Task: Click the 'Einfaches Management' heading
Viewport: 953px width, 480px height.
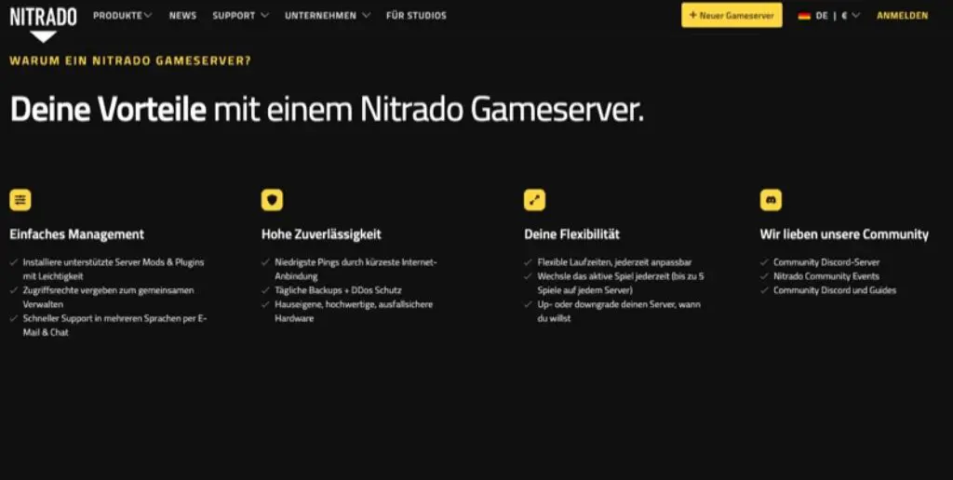Action: (76, 234)
